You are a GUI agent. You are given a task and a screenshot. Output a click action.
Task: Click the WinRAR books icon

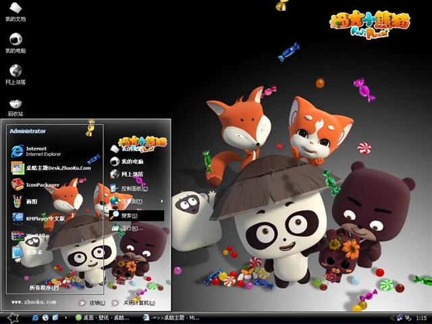[18, 236]
